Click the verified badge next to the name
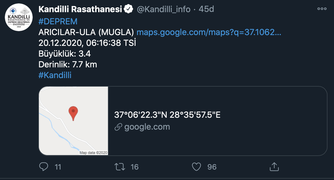The image size is (334, 180). tap(129, 9)
